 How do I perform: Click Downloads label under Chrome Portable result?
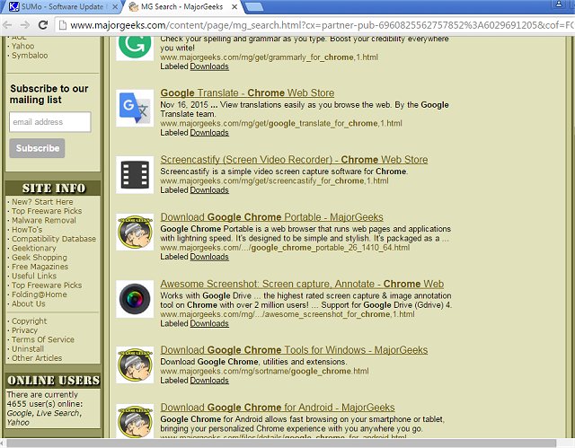coord(209,257)
